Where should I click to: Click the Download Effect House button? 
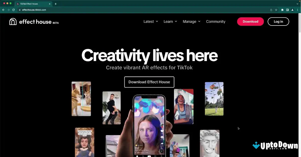pos(149,82)
